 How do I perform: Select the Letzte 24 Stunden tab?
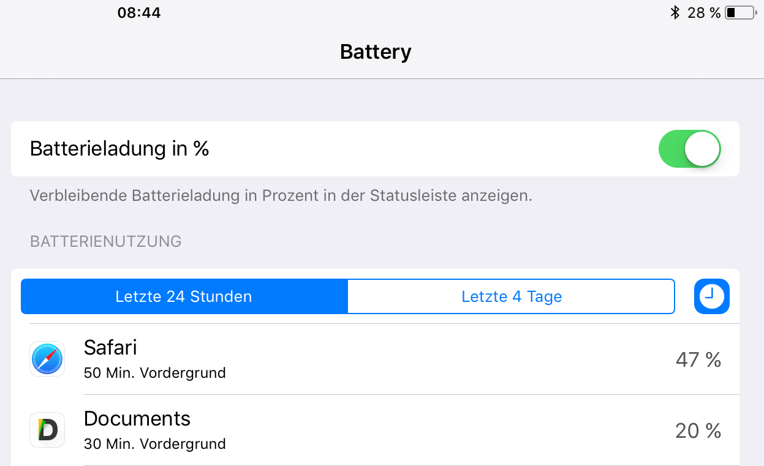tap(184, 297)
